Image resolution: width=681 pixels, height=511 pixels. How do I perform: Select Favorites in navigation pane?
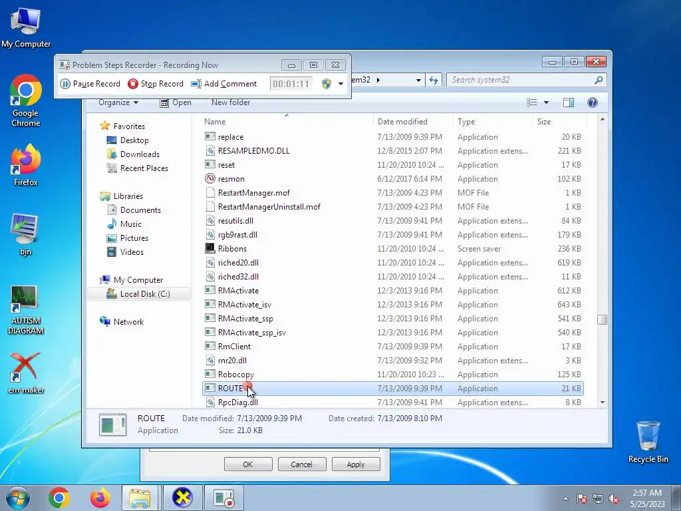pos(123,126)
